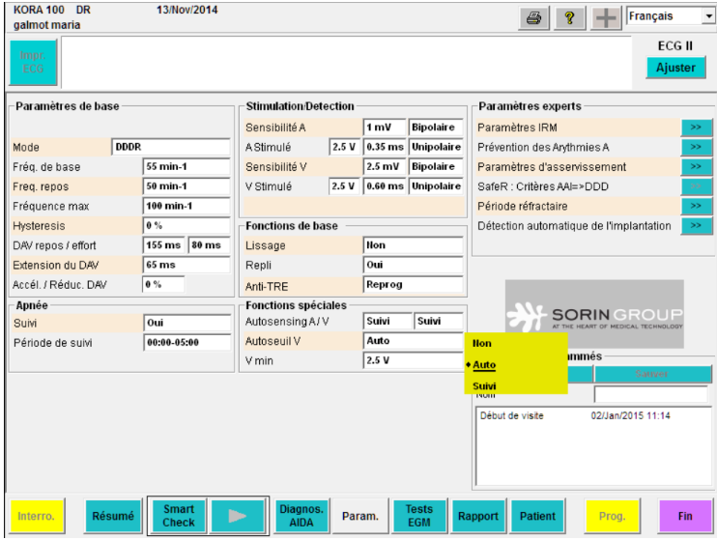Expand Détection automatique de l'implantation
This screenshot has width=717, height=540.
coord(696,226)
